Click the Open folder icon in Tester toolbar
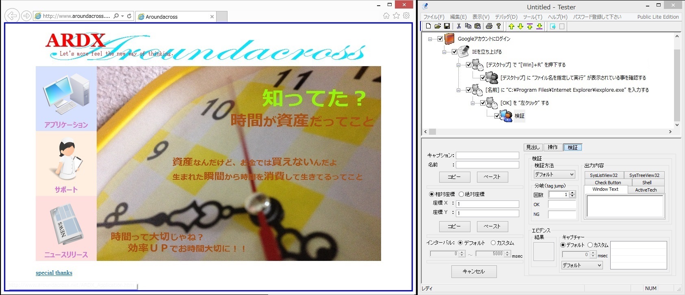685x295 pixels. pos(438,26)
